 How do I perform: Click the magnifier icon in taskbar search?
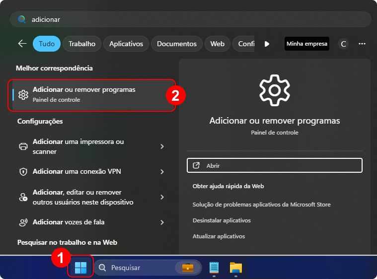coord(102,268)
